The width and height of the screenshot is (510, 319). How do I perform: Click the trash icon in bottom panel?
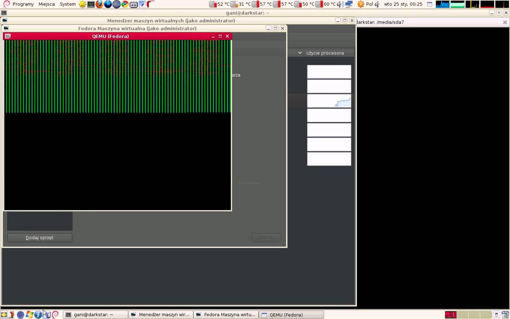click(x=505, y=315)
